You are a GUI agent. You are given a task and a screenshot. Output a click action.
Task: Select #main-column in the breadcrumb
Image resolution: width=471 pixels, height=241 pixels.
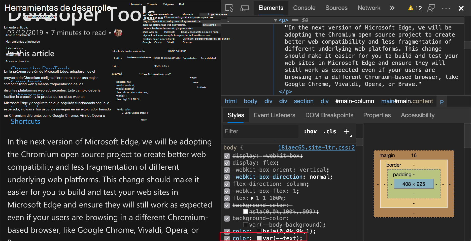click(x=355, y=101)
